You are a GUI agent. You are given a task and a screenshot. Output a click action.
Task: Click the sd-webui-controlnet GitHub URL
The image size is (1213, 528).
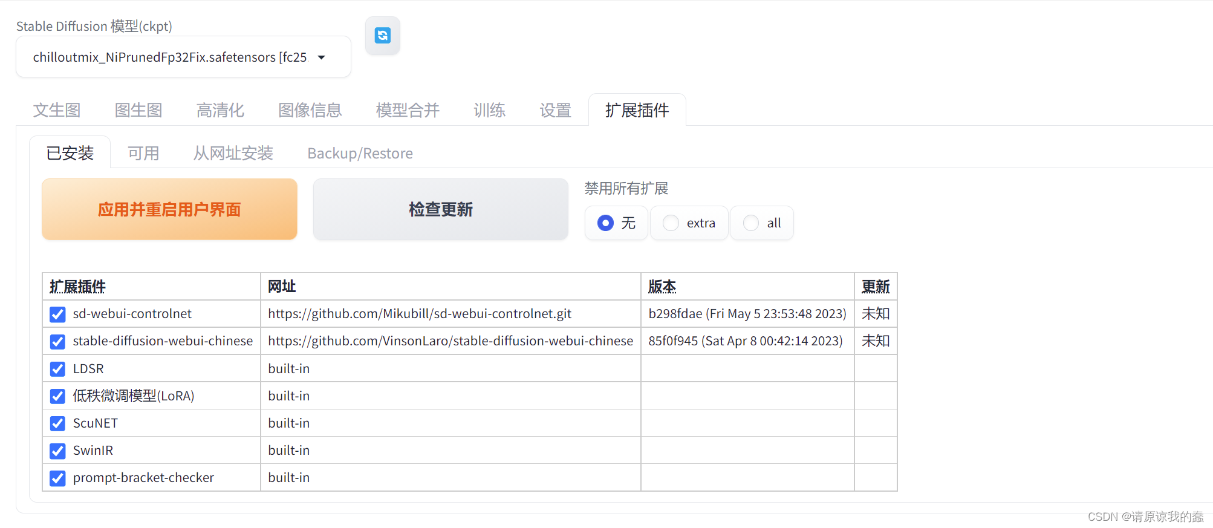pyautogui.click(x=420, y=314)
